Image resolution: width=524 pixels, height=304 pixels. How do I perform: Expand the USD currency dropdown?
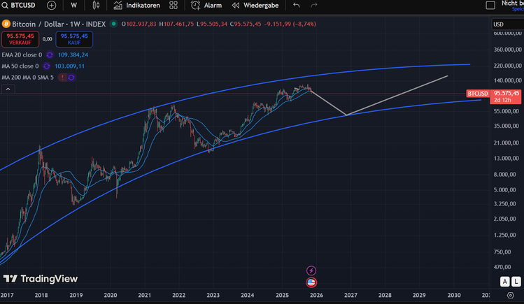[504, 24]
